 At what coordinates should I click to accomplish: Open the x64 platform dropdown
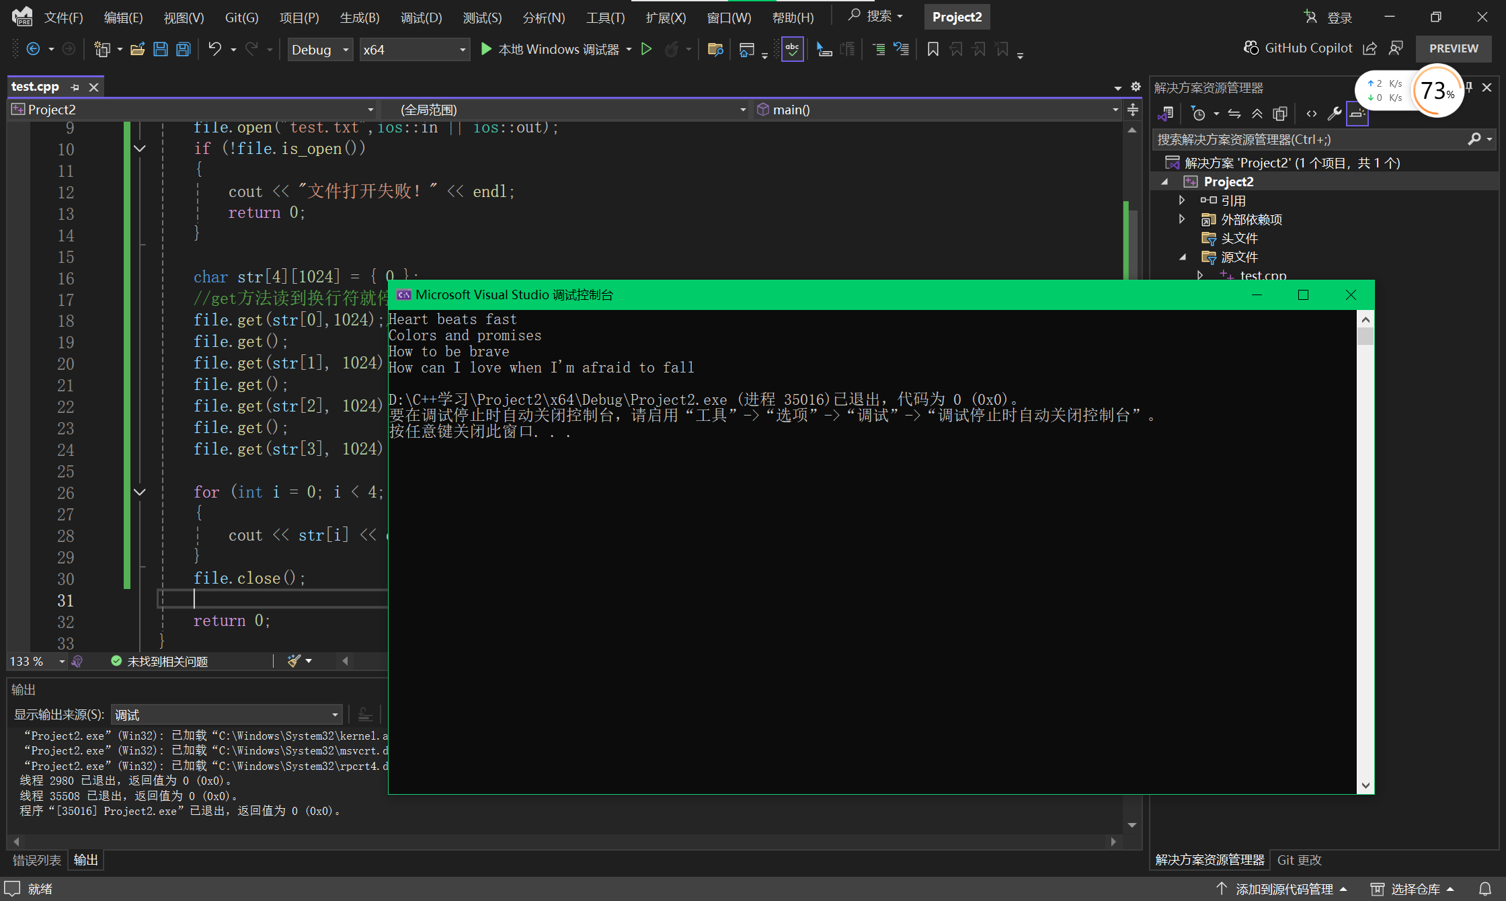coord(413,50)
